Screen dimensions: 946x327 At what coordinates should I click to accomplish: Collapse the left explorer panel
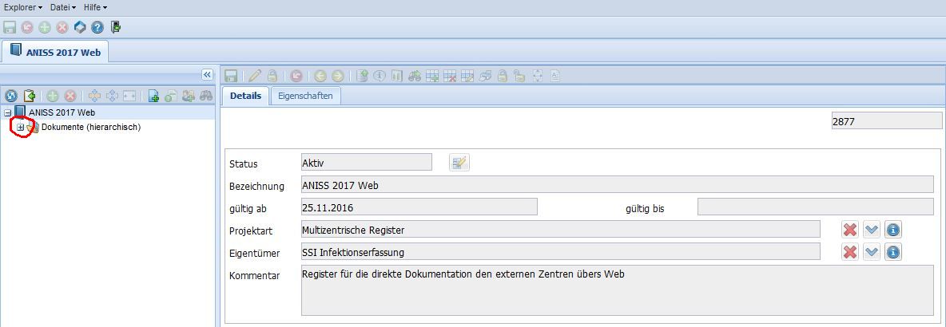(x=207, y=74)
